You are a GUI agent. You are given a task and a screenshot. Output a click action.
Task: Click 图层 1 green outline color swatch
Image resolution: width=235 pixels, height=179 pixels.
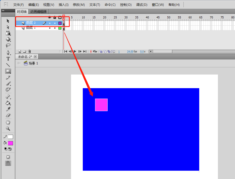tap(60, 28)
